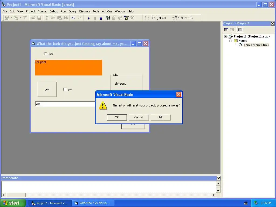Click the End stop button in toolbar
Screen dimensions: 276x207
[101, 18]
